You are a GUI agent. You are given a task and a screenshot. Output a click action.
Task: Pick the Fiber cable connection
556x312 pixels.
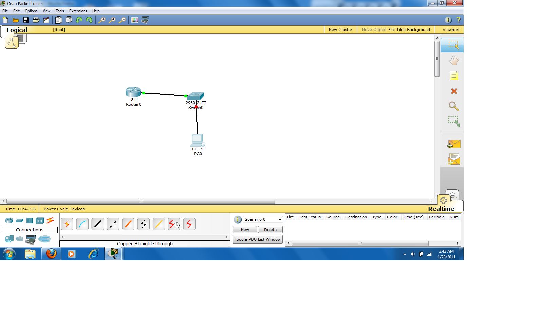[x=128, y=224]
